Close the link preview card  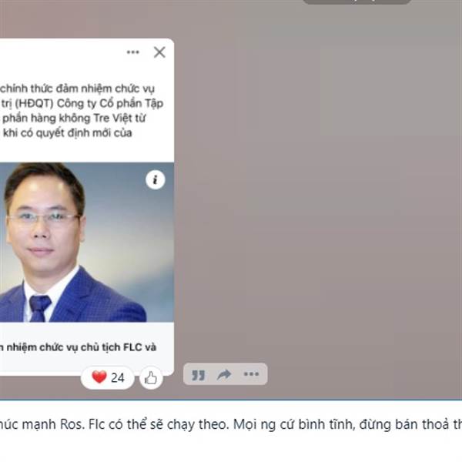(159, 52)
